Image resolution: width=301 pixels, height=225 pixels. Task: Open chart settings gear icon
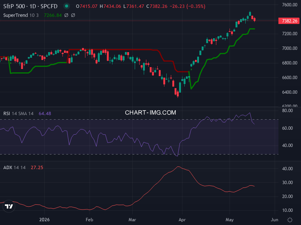(290, 220)
